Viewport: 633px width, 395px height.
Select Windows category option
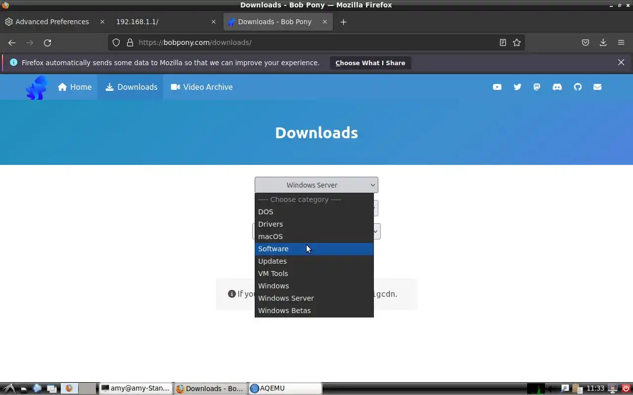314,286
